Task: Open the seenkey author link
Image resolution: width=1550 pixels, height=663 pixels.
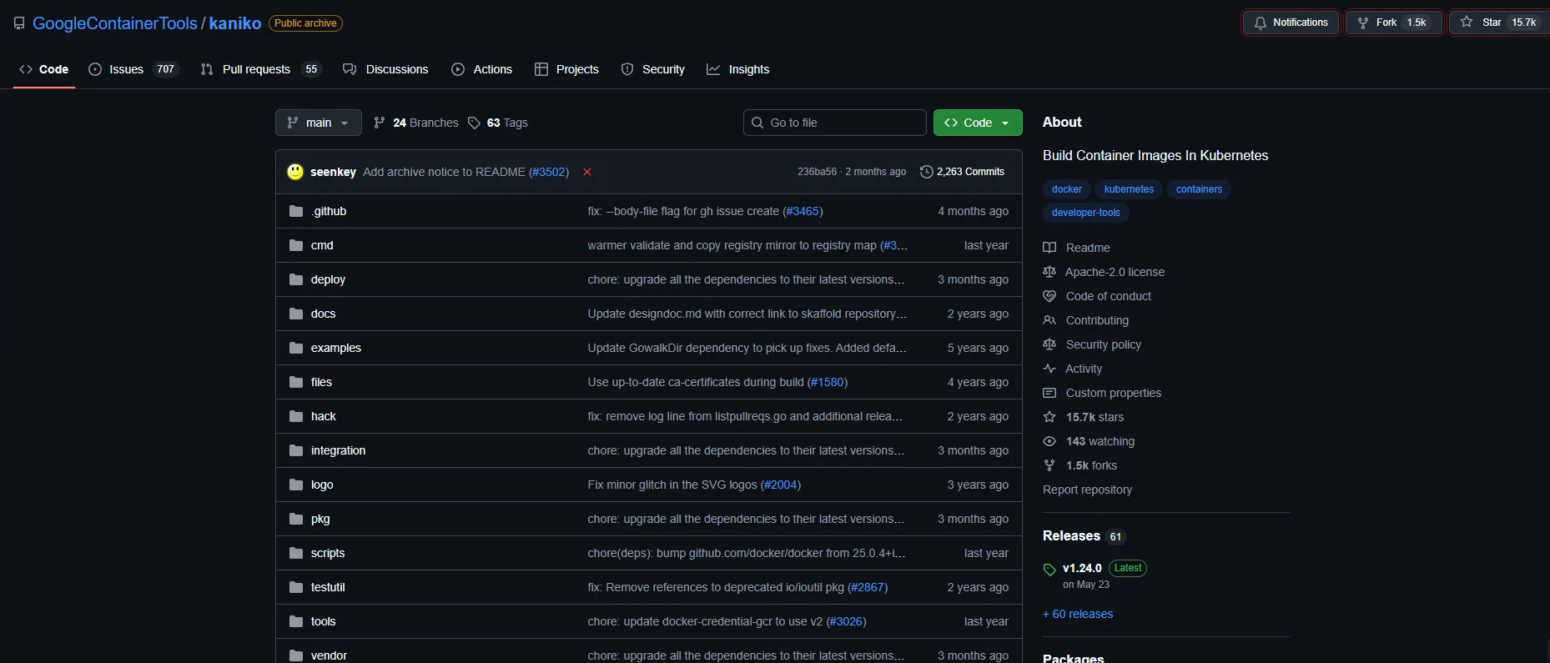Action: pyautogui.click(x=333, y=172)
